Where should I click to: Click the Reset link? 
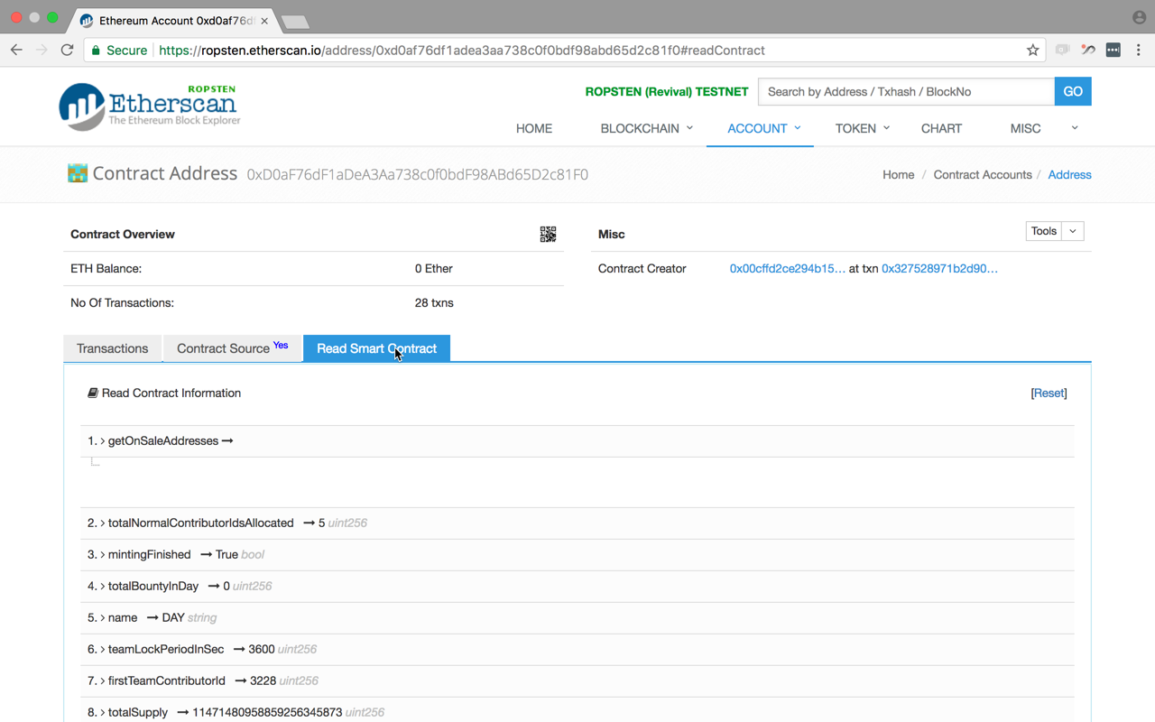[x=1049, y=393]
